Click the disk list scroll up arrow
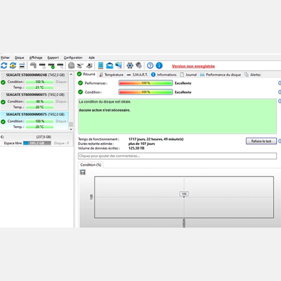 (71, 74)
